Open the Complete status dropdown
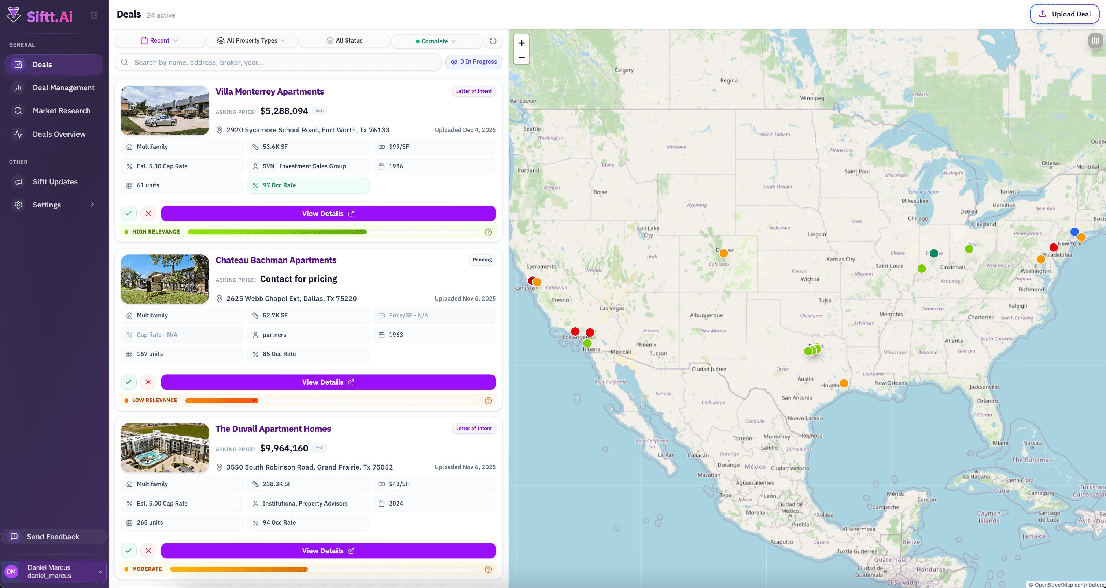Image resolution: width=1106 pixels, height=588 pixels. [x=436, y=41]
